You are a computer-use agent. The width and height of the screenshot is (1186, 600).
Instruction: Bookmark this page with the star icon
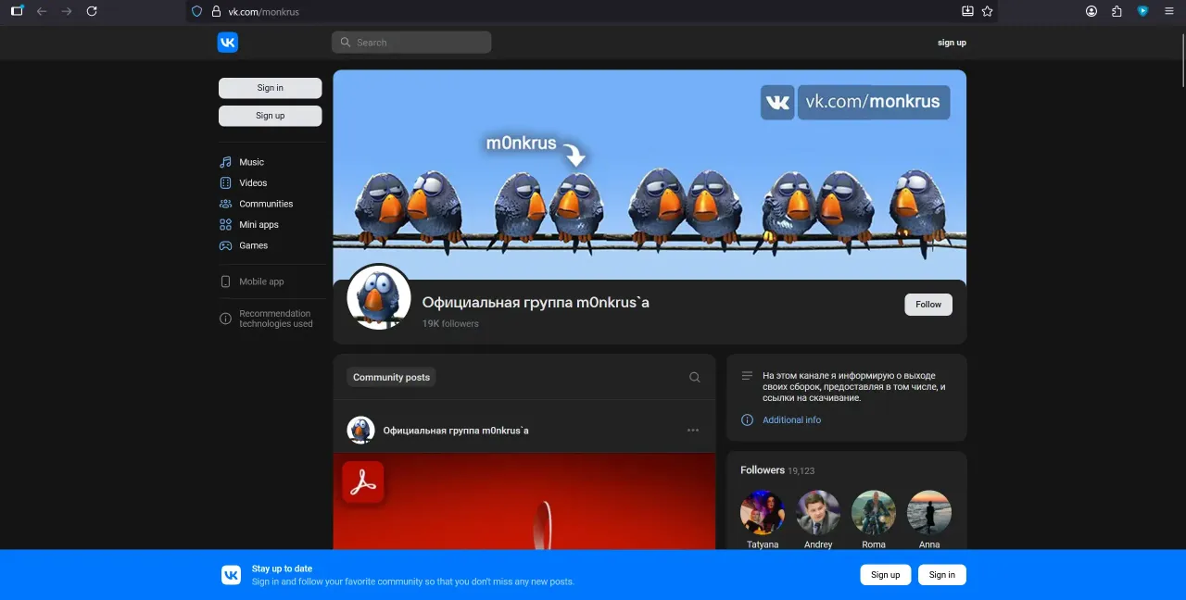click(987, 11)
